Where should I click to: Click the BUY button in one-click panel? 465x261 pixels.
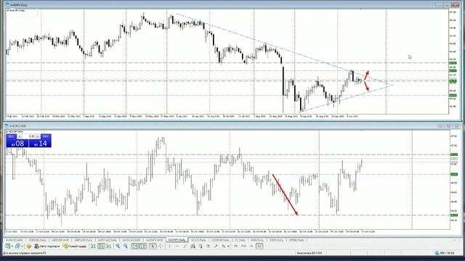click(45, 136)
